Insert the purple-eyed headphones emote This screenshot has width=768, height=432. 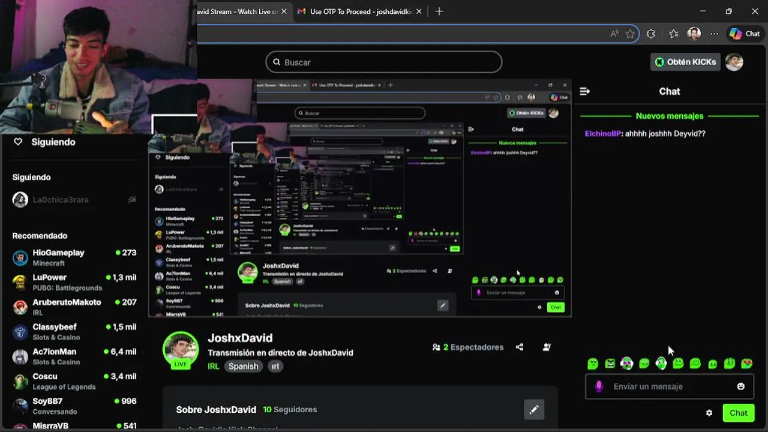(626, 363)
